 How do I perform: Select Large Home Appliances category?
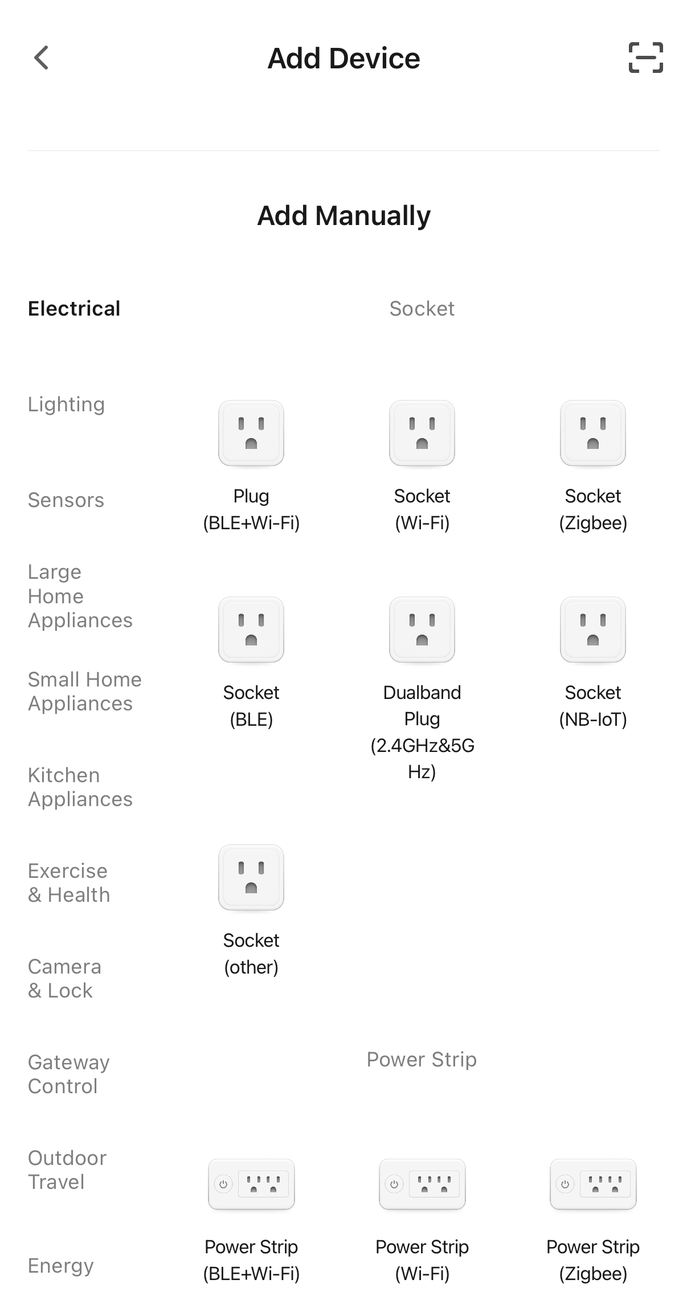coord(80,596)
